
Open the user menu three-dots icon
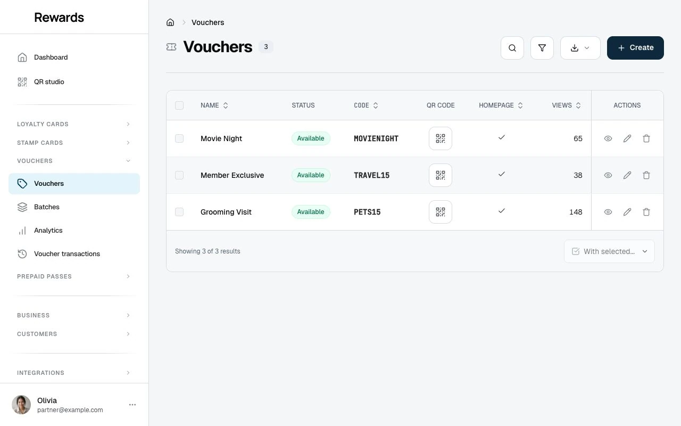(x=132, y=405)
